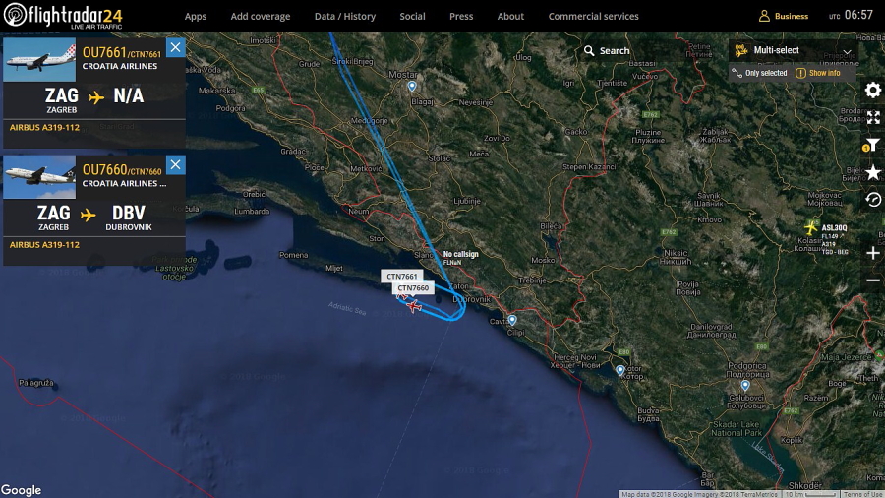Toggle fullscreen map view icon
Image resolution: width=885 pixels, height=498 pixels.
click(872, 117)
